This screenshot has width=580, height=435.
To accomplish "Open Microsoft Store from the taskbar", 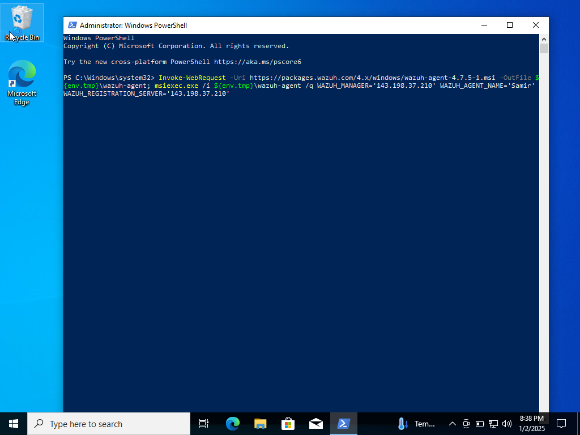I will 288,424.
